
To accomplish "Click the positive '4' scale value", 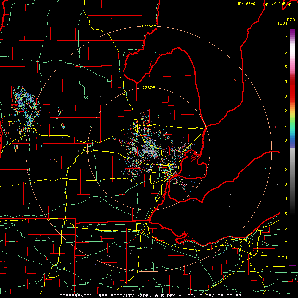I will point(286,81).
